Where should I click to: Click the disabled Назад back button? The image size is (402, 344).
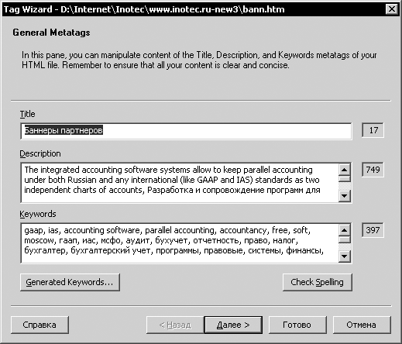pyautogui.click(x=175, y=325)
